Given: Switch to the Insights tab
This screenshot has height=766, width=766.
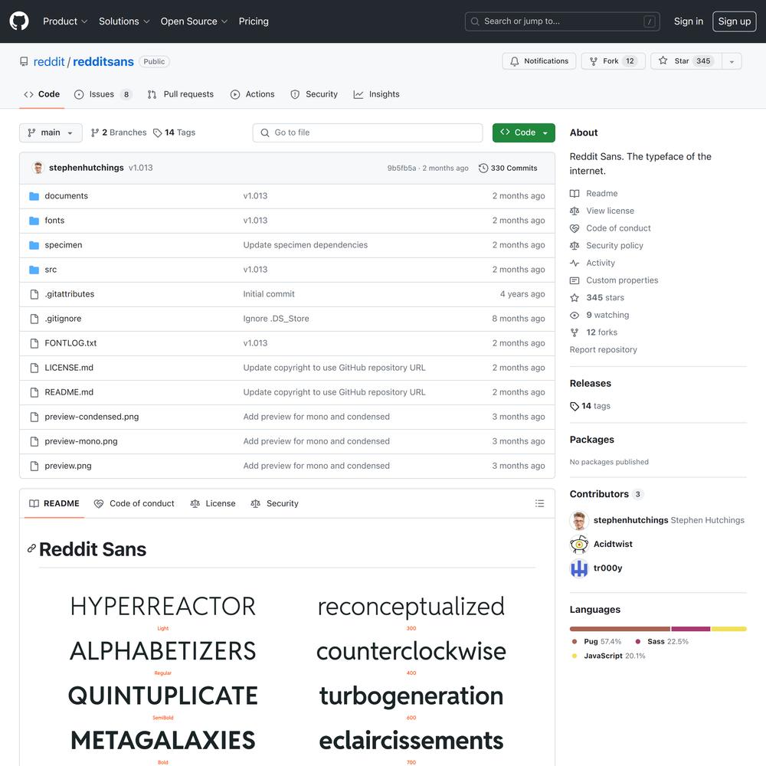Looking at the screenshot, I should coord(376,94).
